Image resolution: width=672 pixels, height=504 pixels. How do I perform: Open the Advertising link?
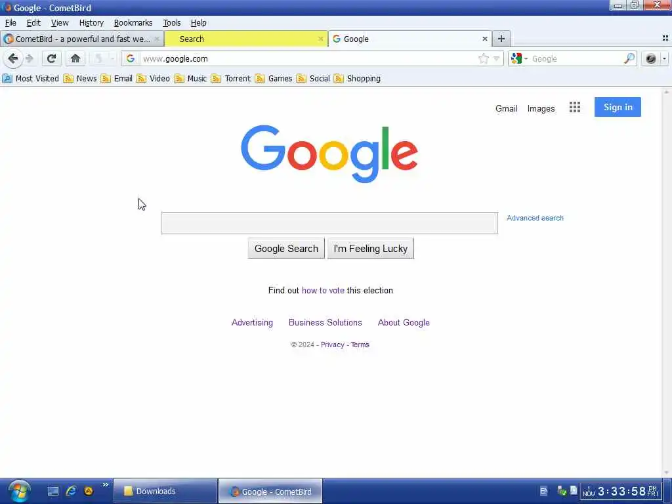tap(252, 322)
